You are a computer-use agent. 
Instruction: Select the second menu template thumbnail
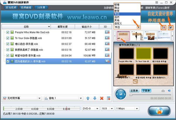[137, 36]
